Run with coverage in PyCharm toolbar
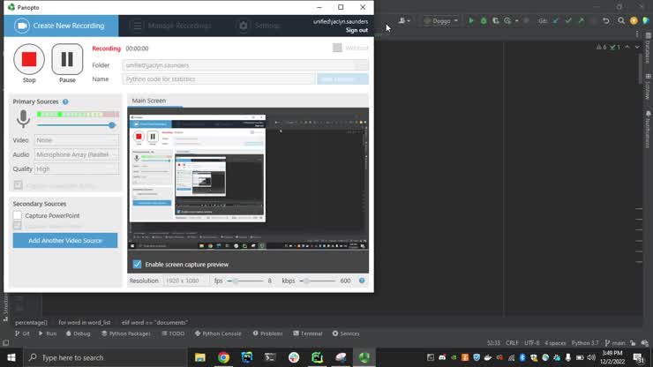Viewport: 653px width, 367px height. point(496,20)
